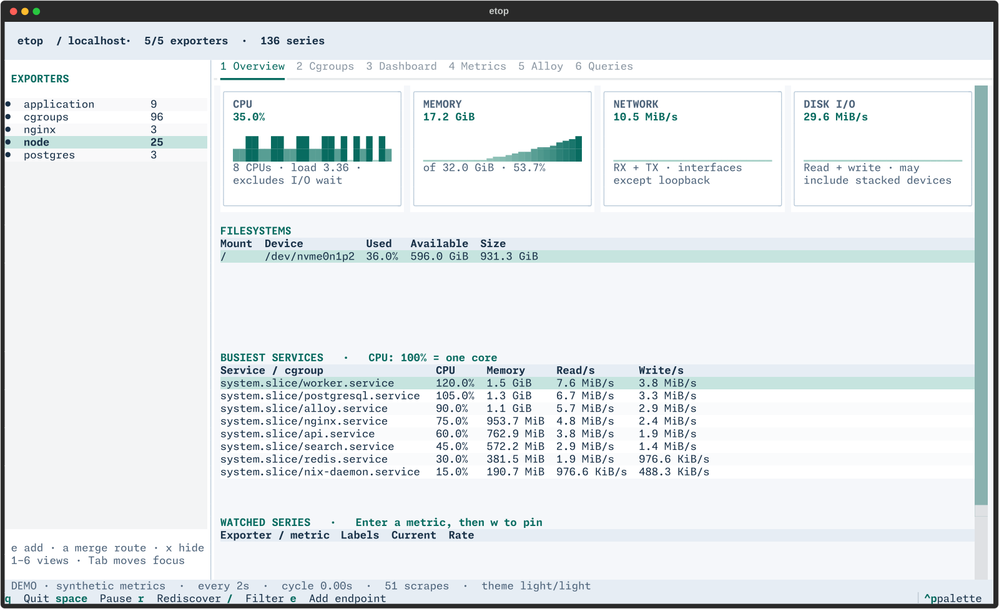Click the NETWORK 10.5 MiB/s card

692,149
